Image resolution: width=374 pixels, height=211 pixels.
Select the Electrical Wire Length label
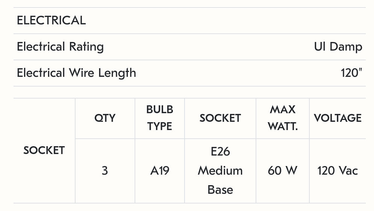point(76,73)
